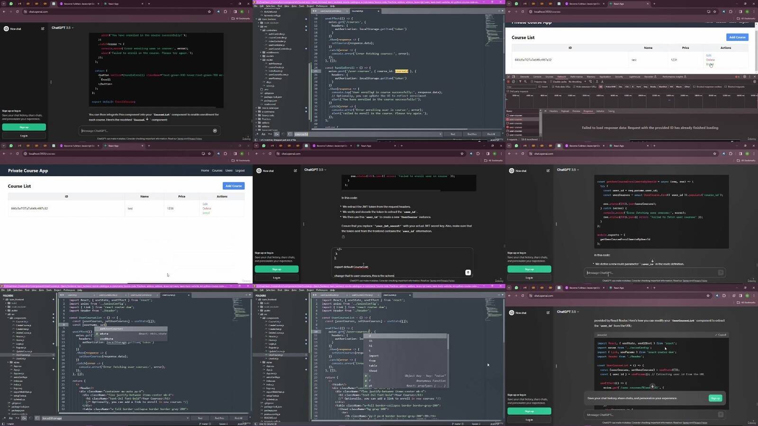Click Logout in the Private Course App navbar
Screen dimensions: 758x426
[240, 171]
